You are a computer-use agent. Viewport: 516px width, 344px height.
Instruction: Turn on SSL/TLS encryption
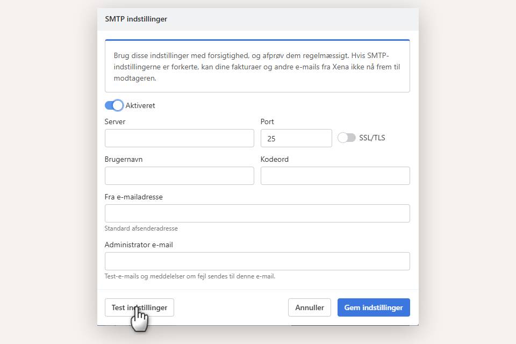(x=346, y=138)
